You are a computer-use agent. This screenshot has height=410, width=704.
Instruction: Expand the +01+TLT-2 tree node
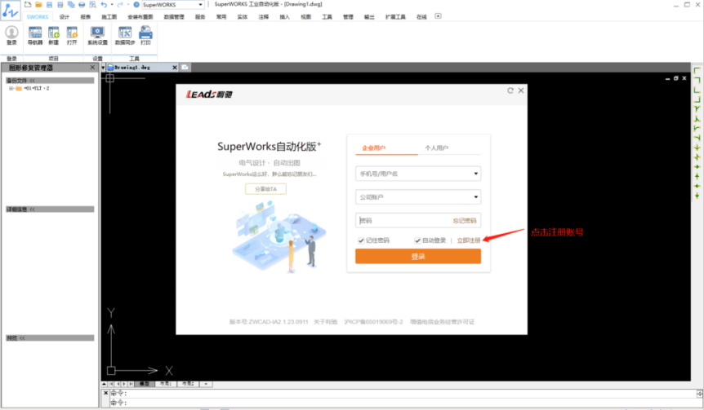pyautogui.click(x=11, y=88)
